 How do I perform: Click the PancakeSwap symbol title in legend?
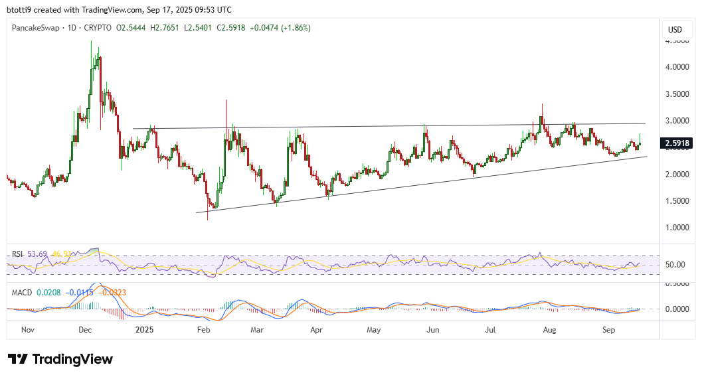[x=38, y=28]
